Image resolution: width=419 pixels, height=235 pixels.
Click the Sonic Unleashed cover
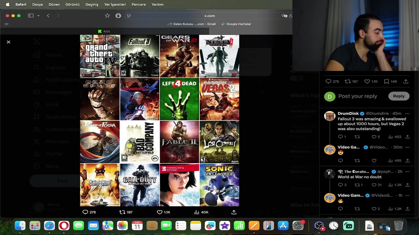[x=219, y=185]
